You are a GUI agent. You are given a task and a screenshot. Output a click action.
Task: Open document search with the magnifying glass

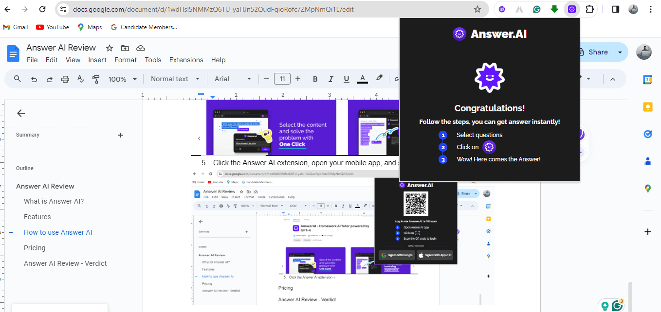17,78
